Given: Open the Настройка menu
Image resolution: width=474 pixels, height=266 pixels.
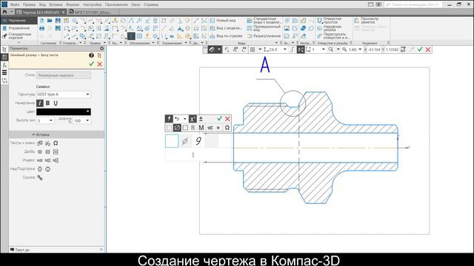Looking at the screenshot, I should click(92, 4).
